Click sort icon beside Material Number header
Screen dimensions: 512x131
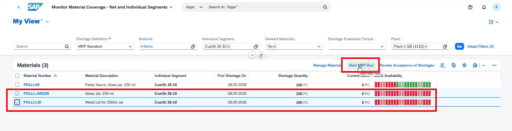click(x=55, y=76)
